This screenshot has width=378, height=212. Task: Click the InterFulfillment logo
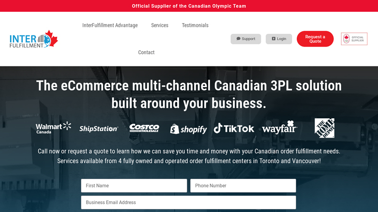34,39
